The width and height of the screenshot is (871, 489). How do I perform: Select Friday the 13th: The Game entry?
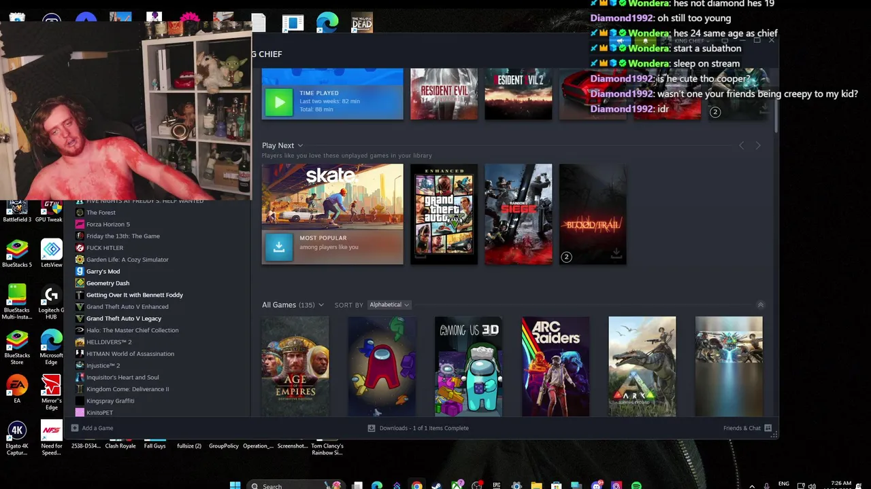tap(122, 236)
